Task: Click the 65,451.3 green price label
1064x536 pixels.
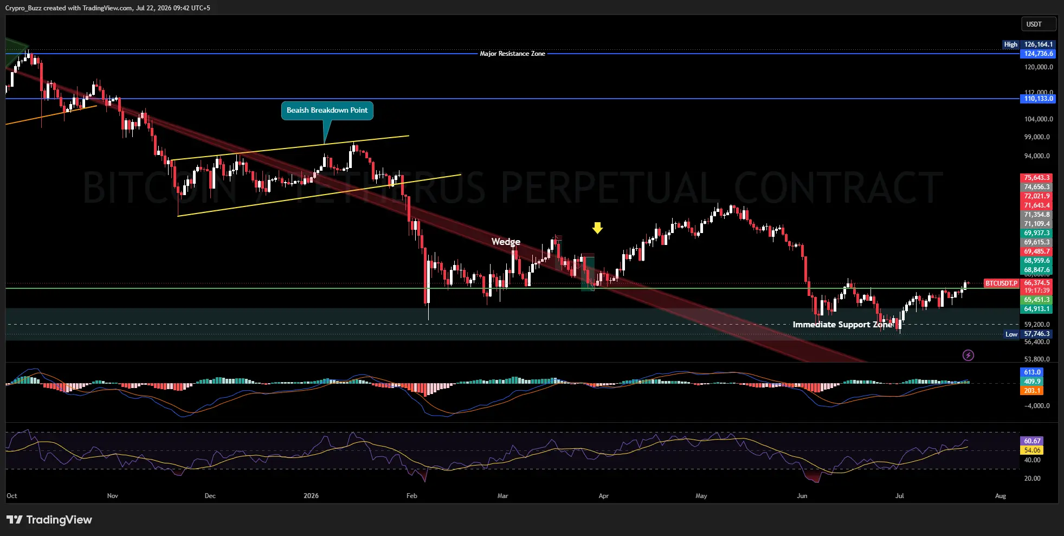Action: (x=1037, y=300)
